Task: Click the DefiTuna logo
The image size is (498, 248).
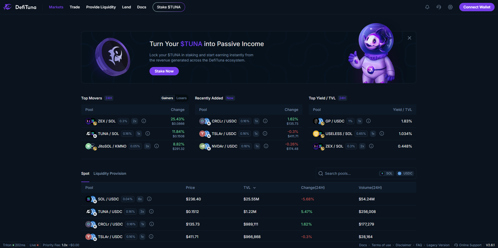Action: pos(20,7)
